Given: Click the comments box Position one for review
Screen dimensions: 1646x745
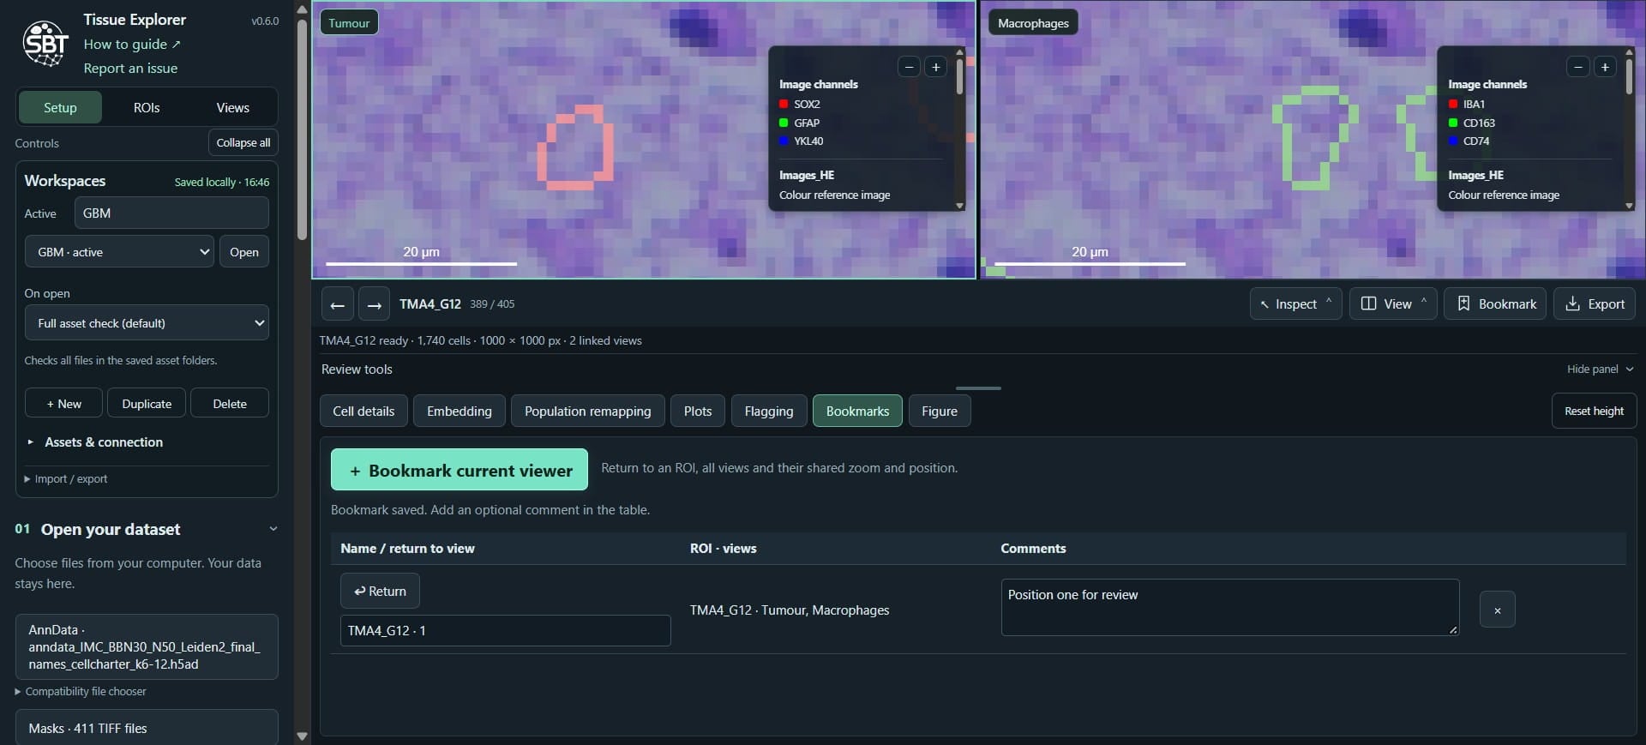Looking at the screenshot, I should [x=1230, y=607].
